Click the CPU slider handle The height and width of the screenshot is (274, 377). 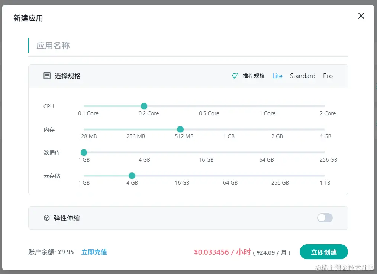144,106
